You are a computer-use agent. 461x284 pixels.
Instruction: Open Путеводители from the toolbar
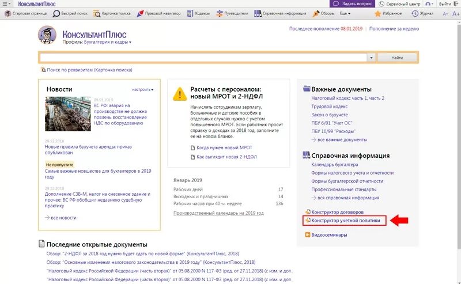[x=232, y=13]
